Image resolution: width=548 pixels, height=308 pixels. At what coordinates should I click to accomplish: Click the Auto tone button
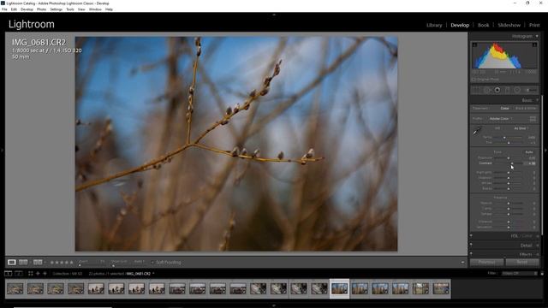529,152
